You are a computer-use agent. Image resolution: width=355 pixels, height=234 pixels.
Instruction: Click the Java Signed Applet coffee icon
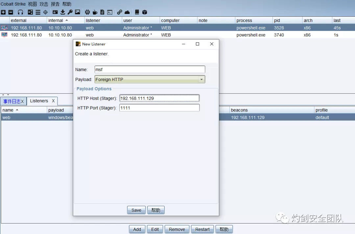click(95, 12)
